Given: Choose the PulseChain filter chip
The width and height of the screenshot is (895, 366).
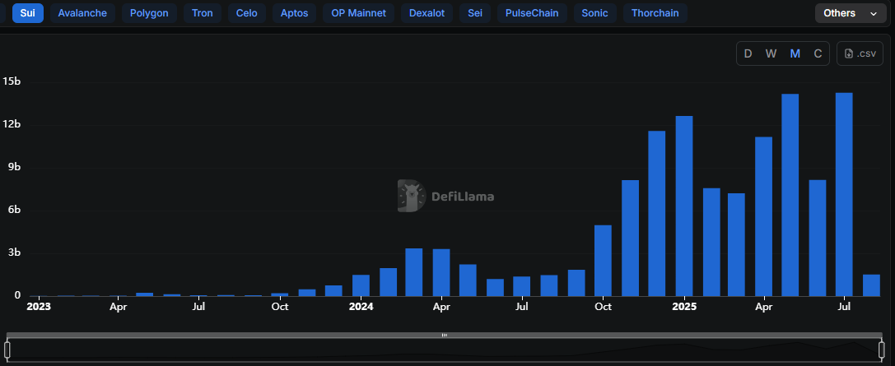Looking at the screenshot, I should click(532, 13).
